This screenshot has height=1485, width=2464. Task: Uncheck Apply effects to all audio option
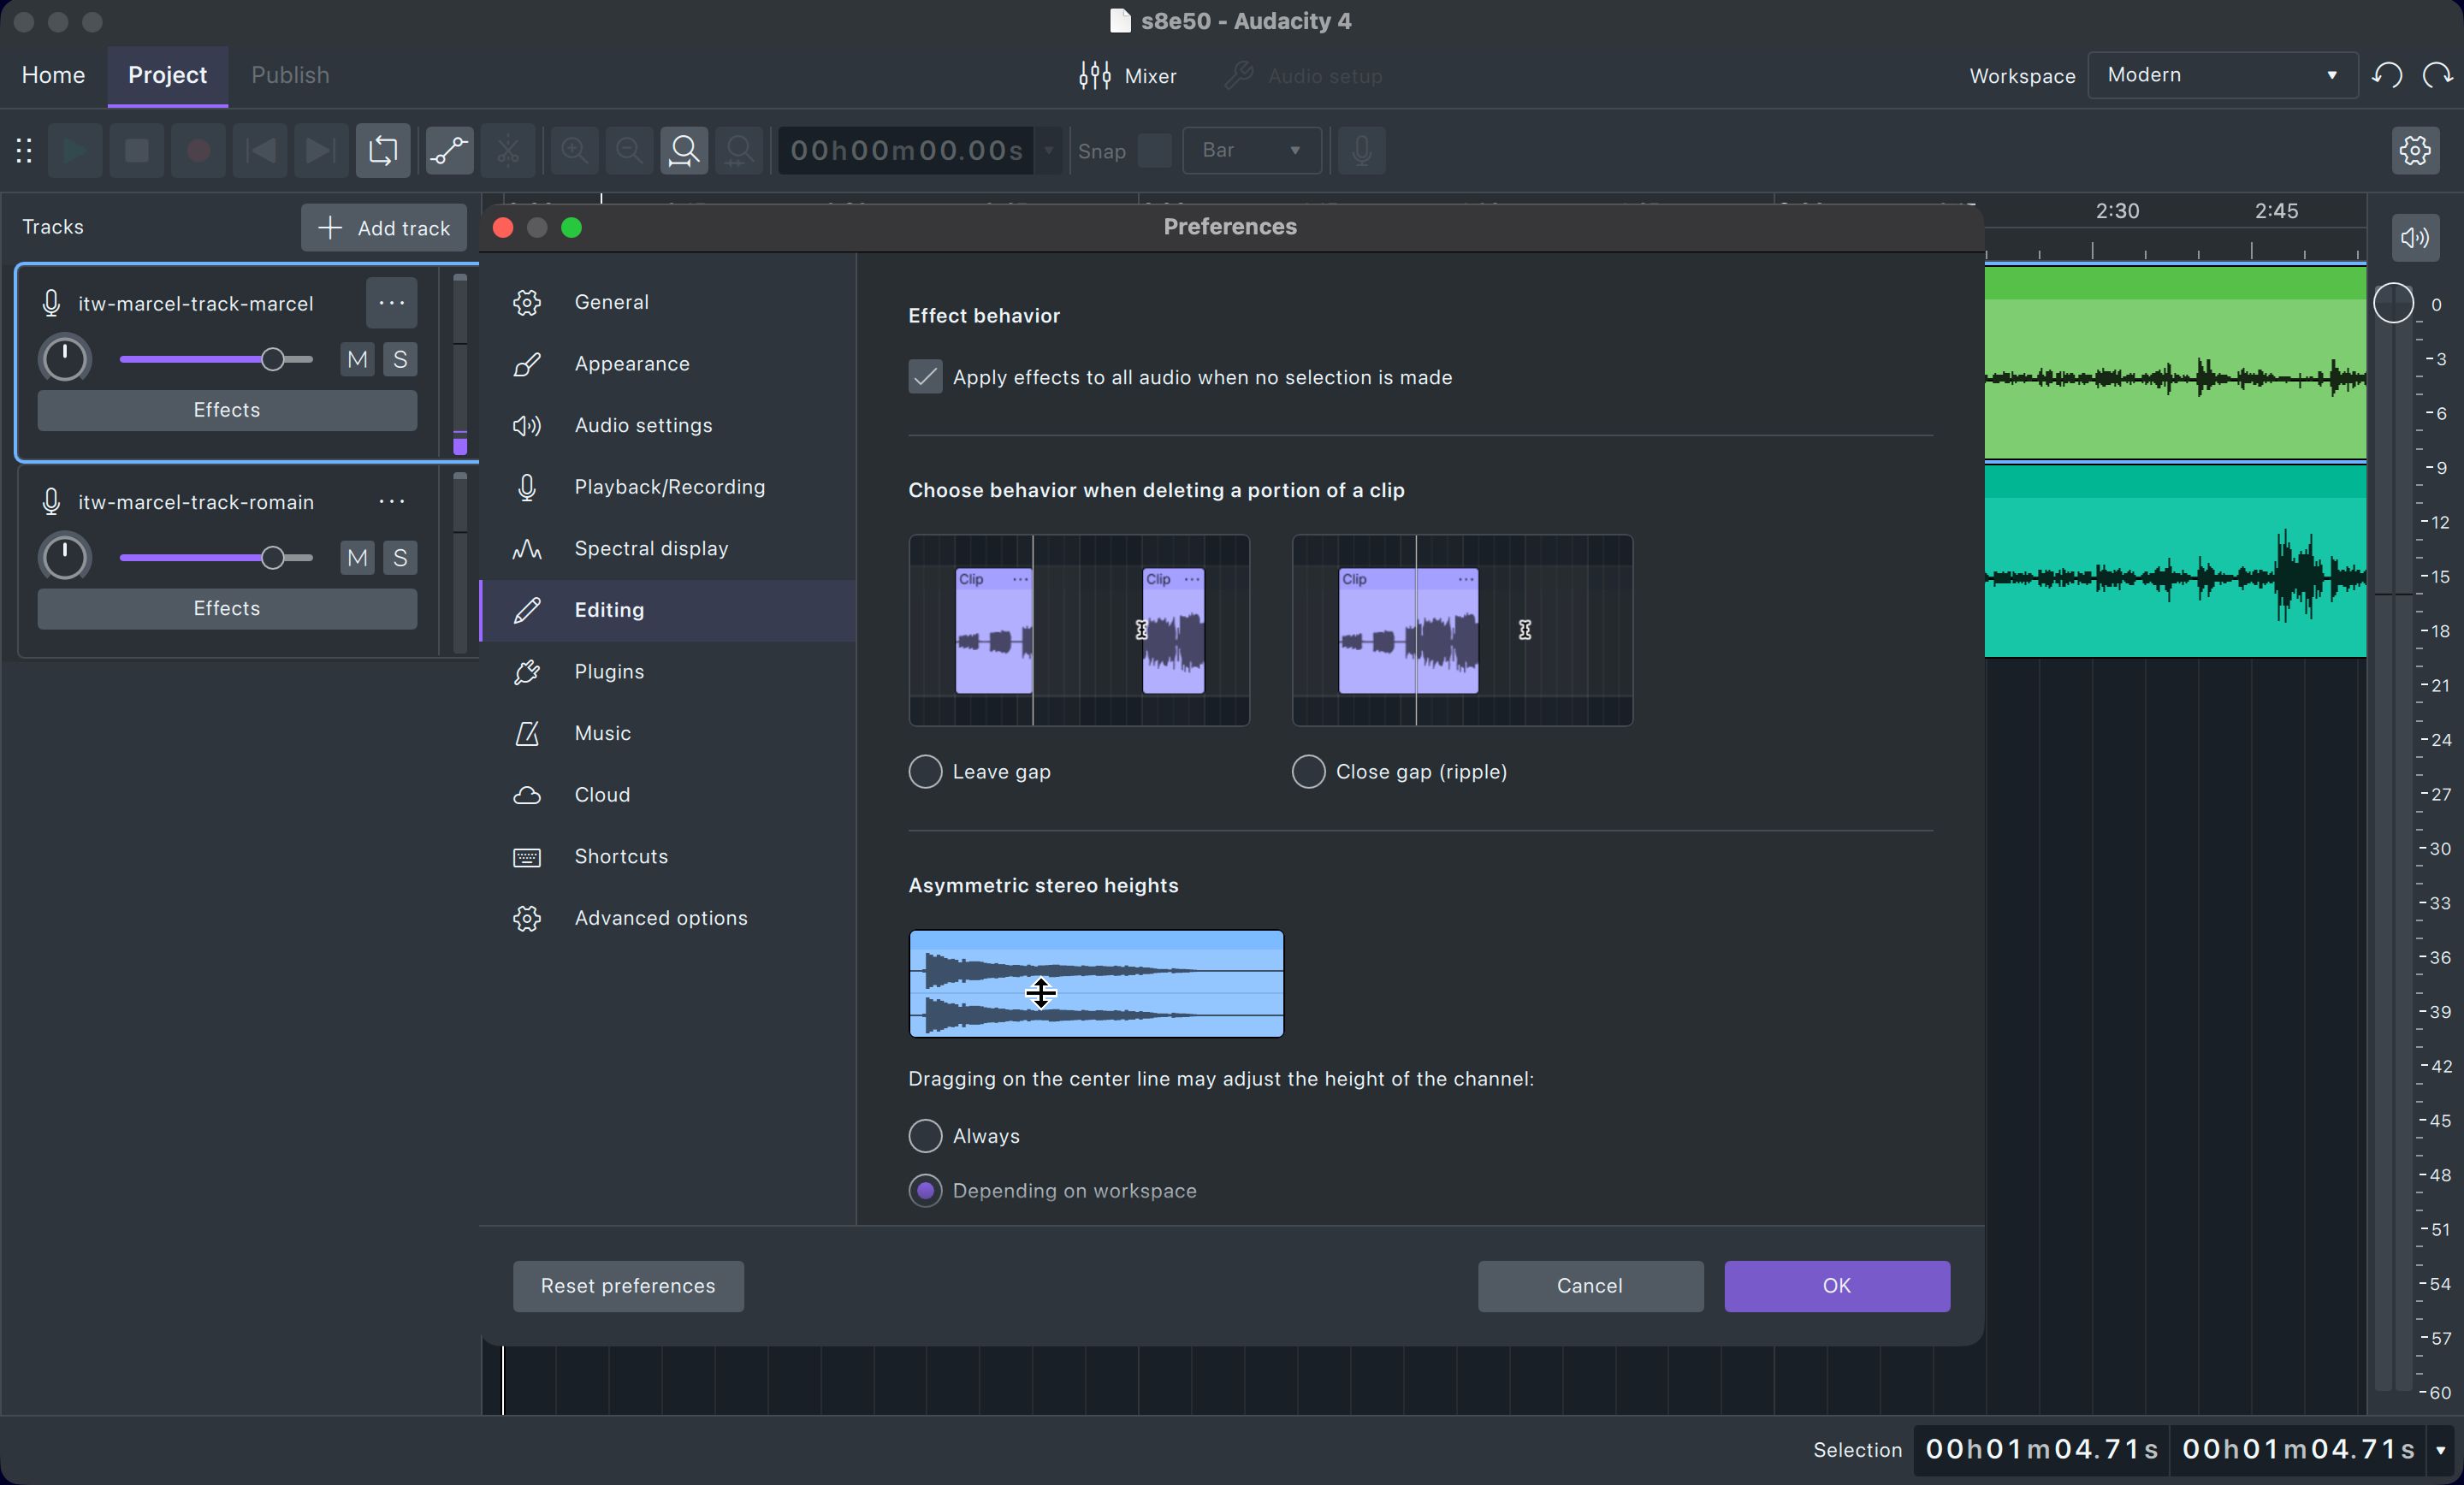[x=924, y=377]
